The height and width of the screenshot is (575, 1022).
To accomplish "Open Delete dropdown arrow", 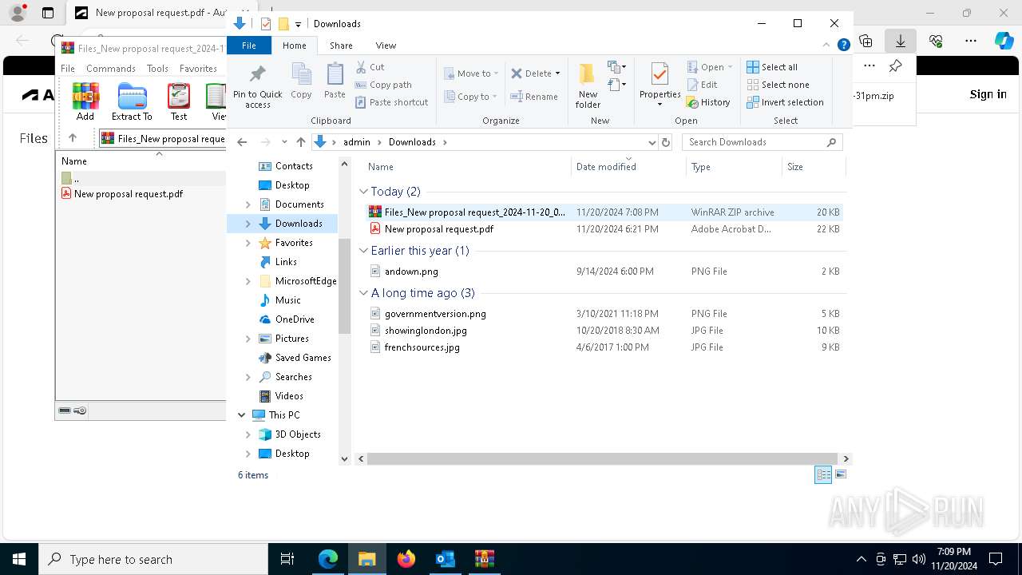I will pos(557,73).
